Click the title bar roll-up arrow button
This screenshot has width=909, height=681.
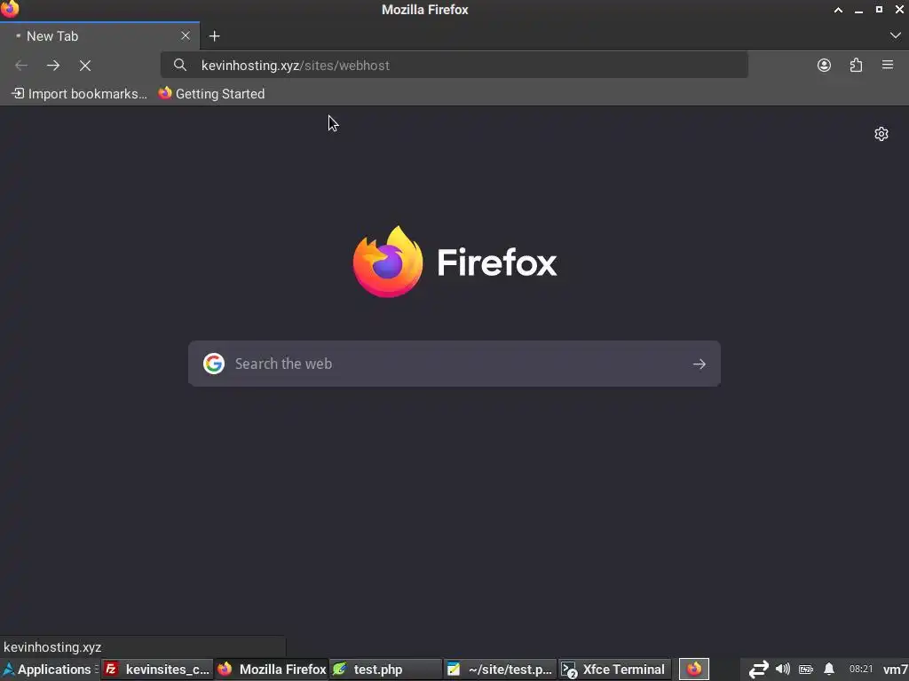[838, 10]
